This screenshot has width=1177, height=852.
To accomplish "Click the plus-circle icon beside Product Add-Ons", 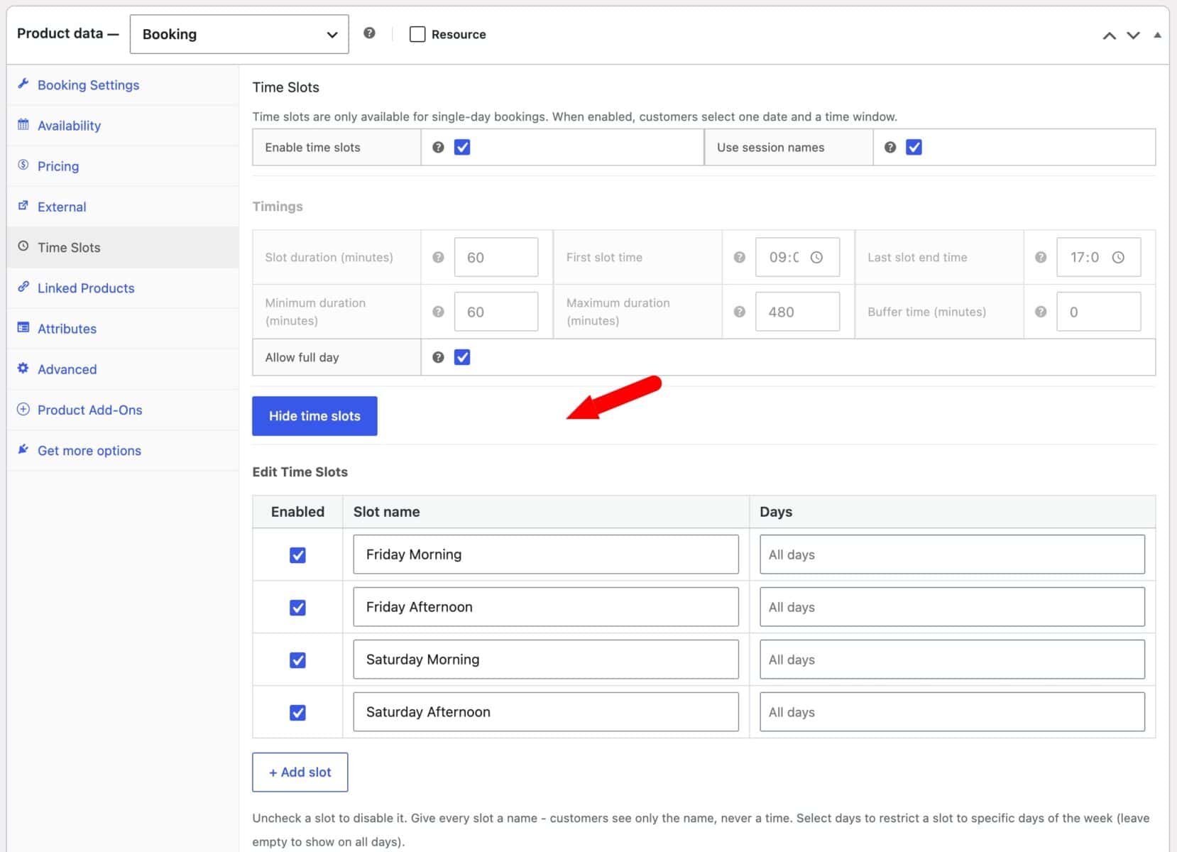I will 23,409.
